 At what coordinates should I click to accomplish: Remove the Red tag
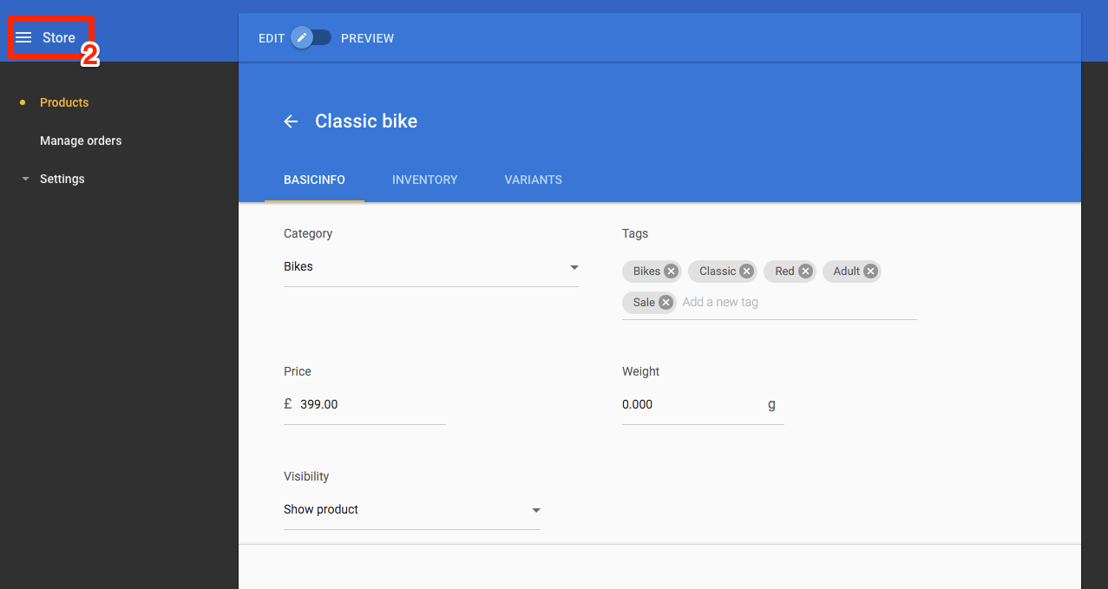tap(805, 272)
